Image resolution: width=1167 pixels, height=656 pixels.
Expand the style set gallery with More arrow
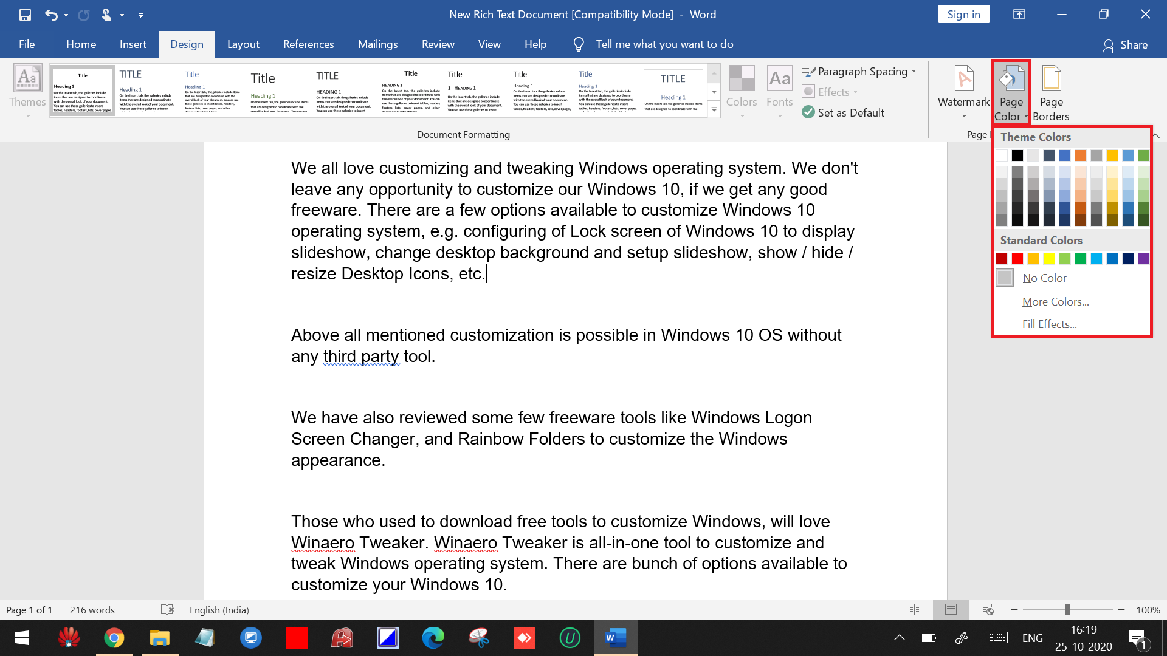(x=714, y=109)
